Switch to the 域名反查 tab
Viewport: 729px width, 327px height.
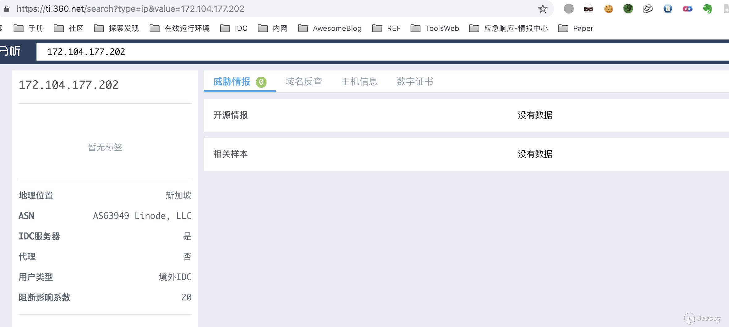(304, 82)
